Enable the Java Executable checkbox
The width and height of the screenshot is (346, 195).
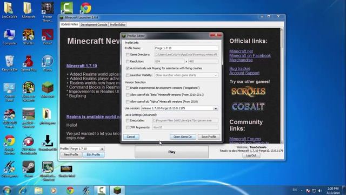point(128,120)
